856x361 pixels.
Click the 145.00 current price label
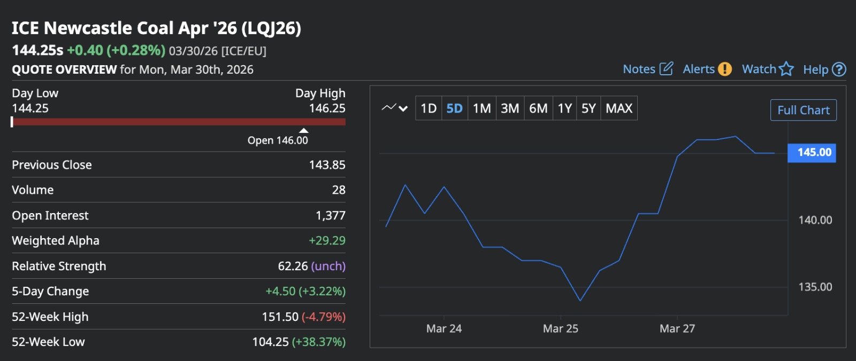pyautogui.click(x=812, y=153)
